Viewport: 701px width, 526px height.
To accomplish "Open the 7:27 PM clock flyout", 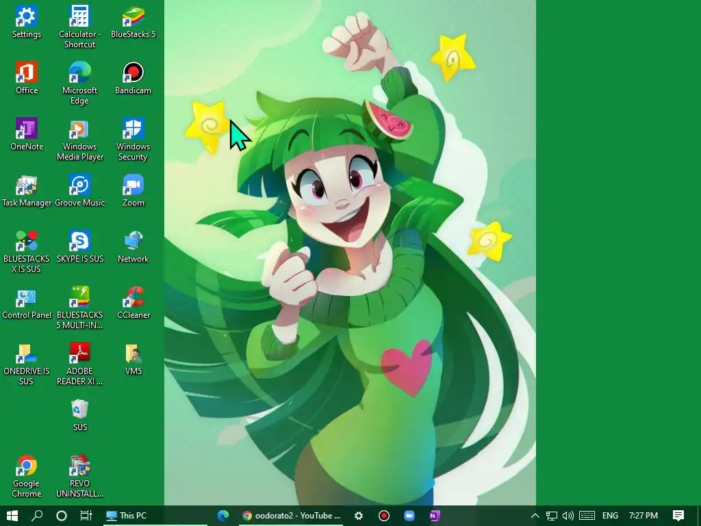I will click(x=643, y=516).
